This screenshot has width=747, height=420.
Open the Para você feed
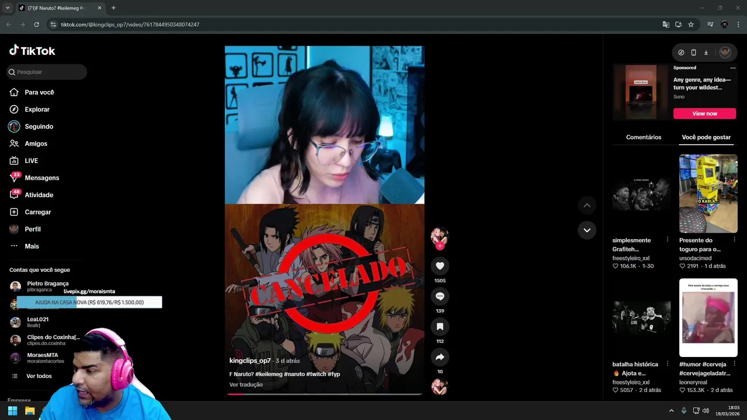[39, 92]
